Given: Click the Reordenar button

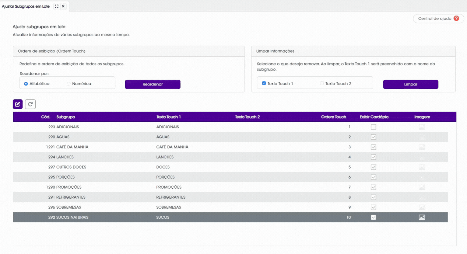Looking at the screenshot, I should click(x=153, y=84).
